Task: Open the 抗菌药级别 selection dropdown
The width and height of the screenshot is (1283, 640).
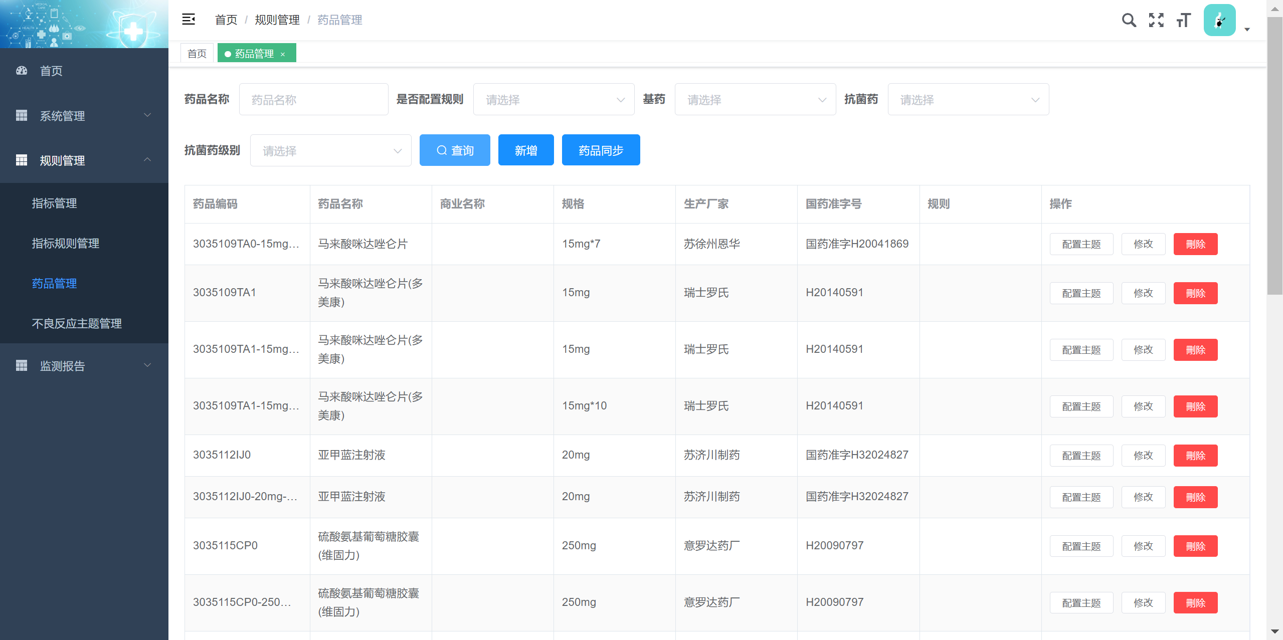Action: 330,150
